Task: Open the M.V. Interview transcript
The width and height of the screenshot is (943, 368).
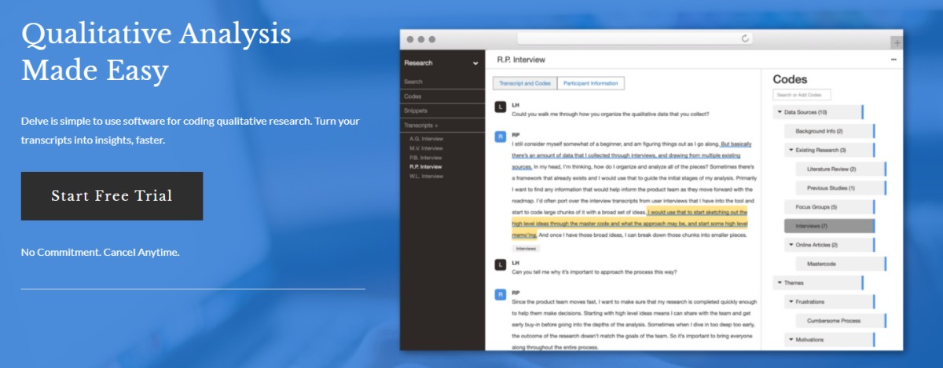Action: (x=426, y=148)
